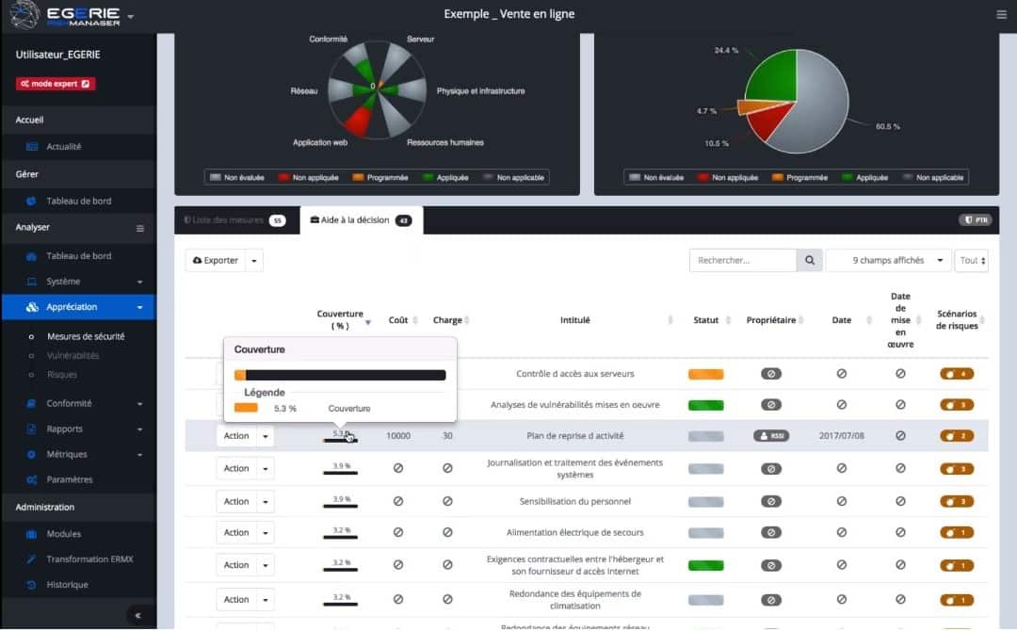Expand the Conformité sidebar menu

[78, 403]
